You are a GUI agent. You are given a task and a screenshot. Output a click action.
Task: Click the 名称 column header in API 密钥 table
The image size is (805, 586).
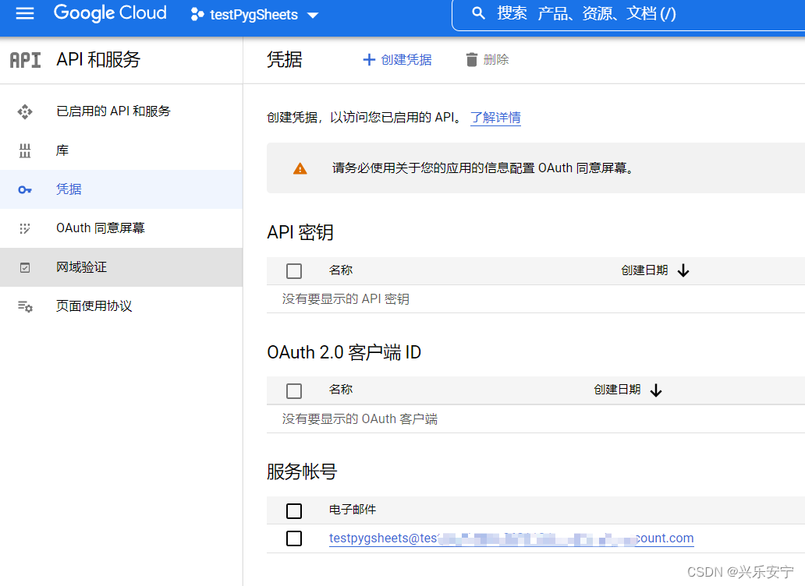click(341, 270)
